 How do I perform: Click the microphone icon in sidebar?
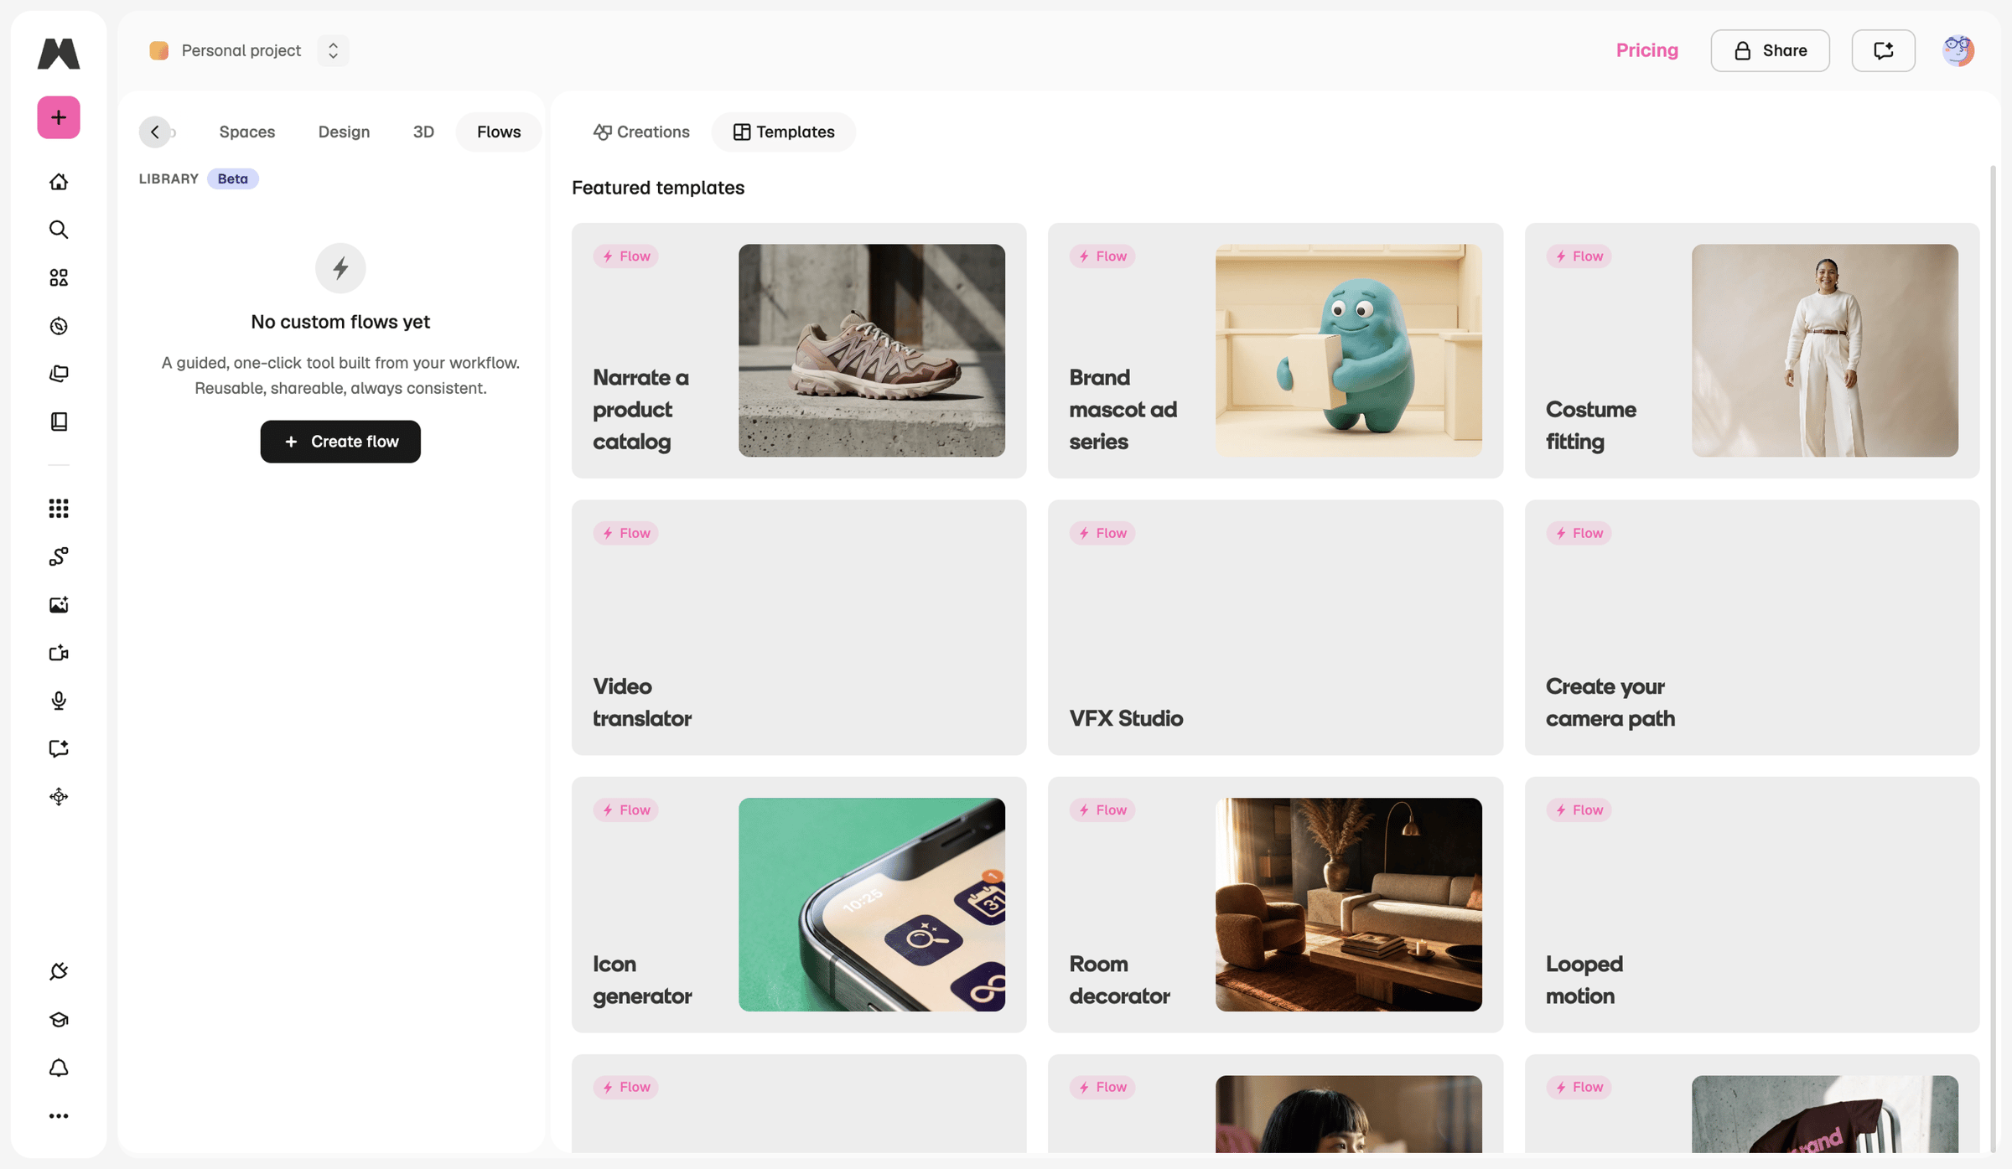(x=59, y=701)
